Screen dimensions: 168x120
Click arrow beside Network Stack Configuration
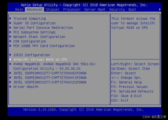(x=10, y=36)
